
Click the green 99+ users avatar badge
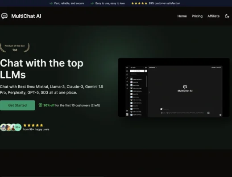18,128
